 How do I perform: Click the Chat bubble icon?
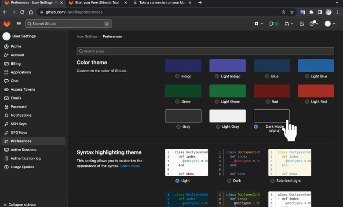[x=6, y=81]
